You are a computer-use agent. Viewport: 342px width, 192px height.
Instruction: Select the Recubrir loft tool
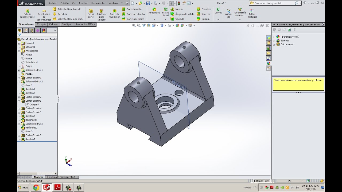[60, 14]
